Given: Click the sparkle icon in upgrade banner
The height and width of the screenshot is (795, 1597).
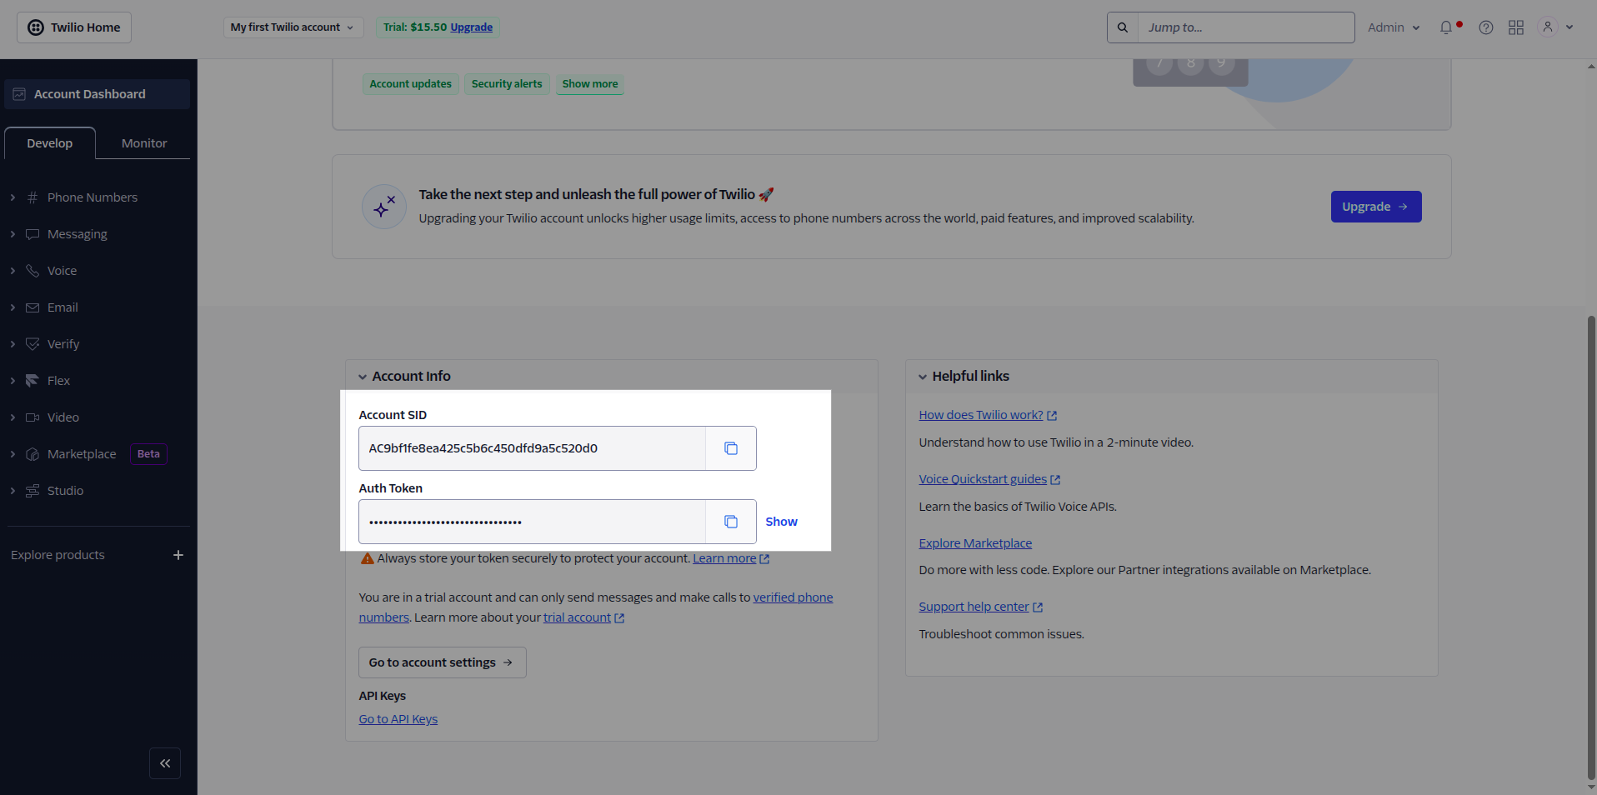Looking at the screenshot, I should pos(384,207).
